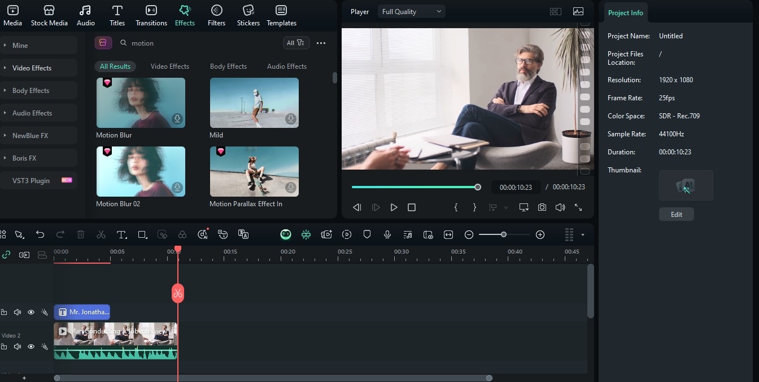Viewport: 759px width, 382px height.
Task: Open the Media tab
Action: click(12, 15)
